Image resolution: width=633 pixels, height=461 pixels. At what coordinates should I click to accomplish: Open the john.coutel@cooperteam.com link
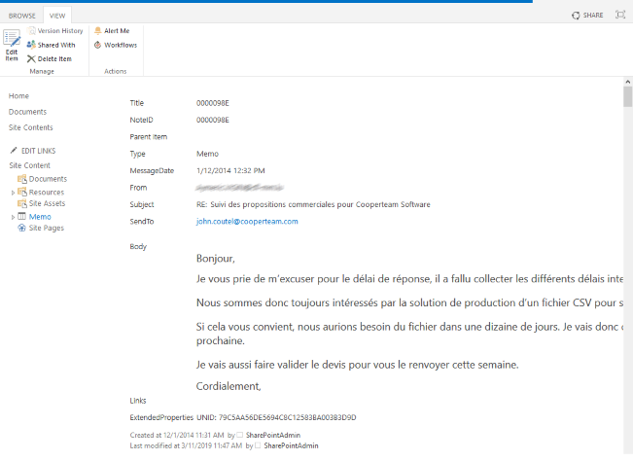click(247, 221)
